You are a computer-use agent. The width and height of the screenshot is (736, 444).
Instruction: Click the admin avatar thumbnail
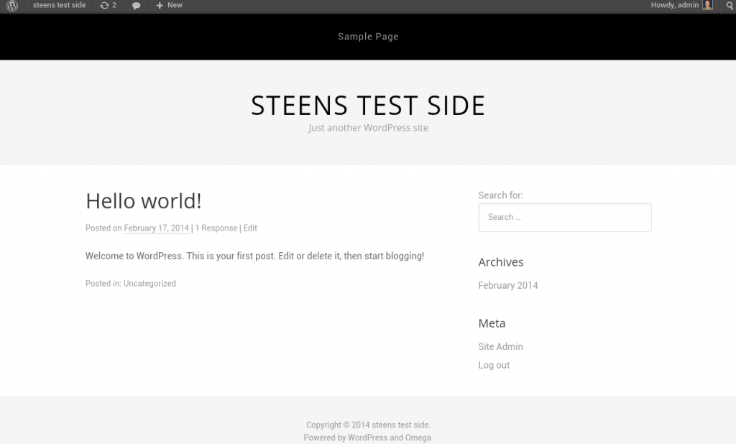(x=708, y=5)
